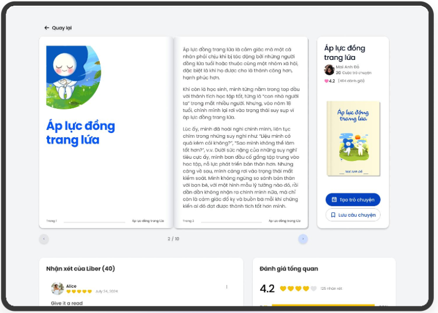The height and width of the screenshot is (313, 438).
Task: Click author Mai Anh Đỗ's avatar
Action: click(x=329, y=70)
